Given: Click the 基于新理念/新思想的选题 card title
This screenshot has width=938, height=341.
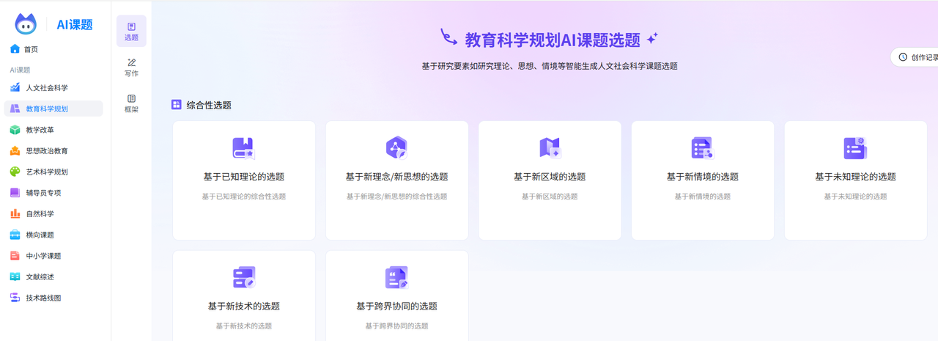Looking at the screenshot, I should [x=396, y=177].
